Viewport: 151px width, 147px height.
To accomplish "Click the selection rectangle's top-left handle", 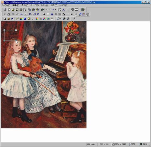I will click(4, 30).
